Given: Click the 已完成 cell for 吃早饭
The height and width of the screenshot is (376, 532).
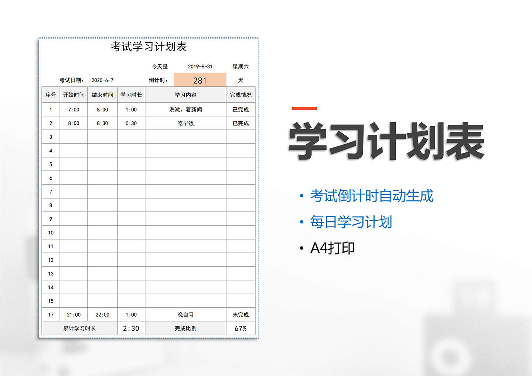Looking at the screenshot, I should click(x=240, y=123).
